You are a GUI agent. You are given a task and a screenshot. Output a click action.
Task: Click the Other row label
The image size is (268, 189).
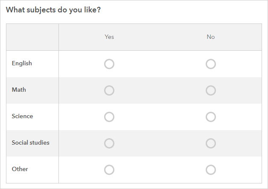tap(20, 169)
